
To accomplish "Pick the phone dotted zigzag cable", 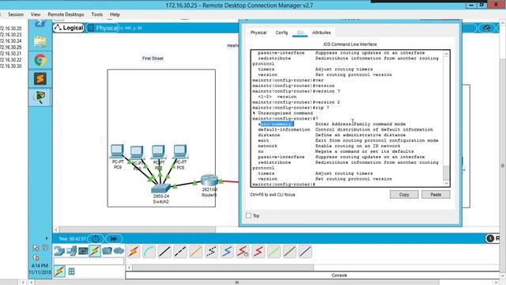I will pyautogui.click(x=211, y=252).
